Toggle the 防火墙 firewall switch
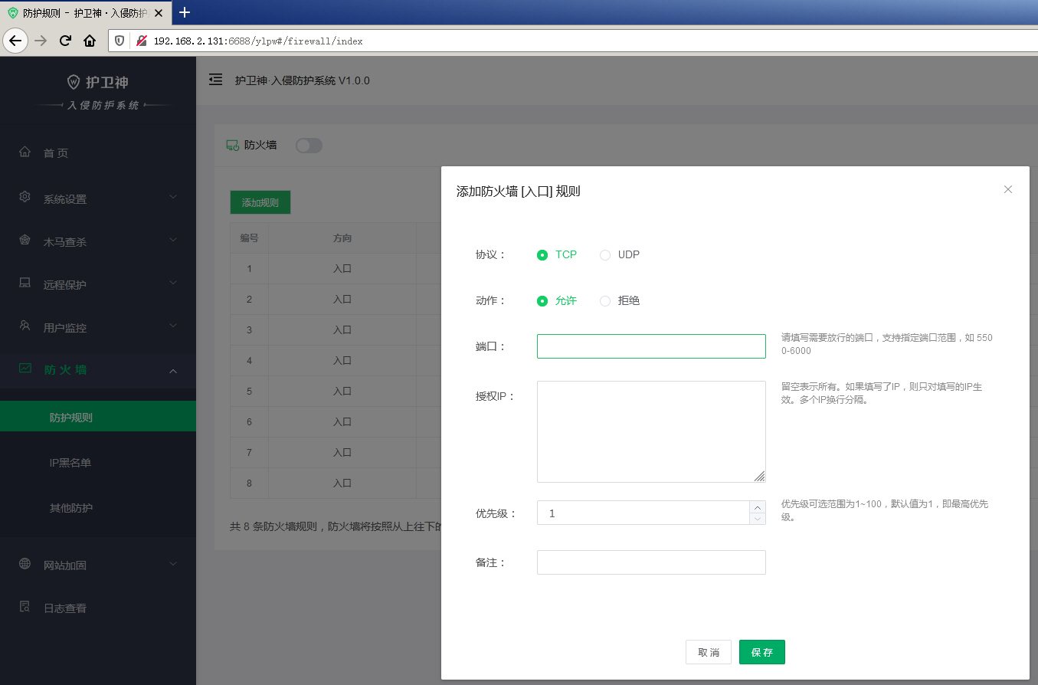This screenshot has height=685, width=1038. coord(309,145)
